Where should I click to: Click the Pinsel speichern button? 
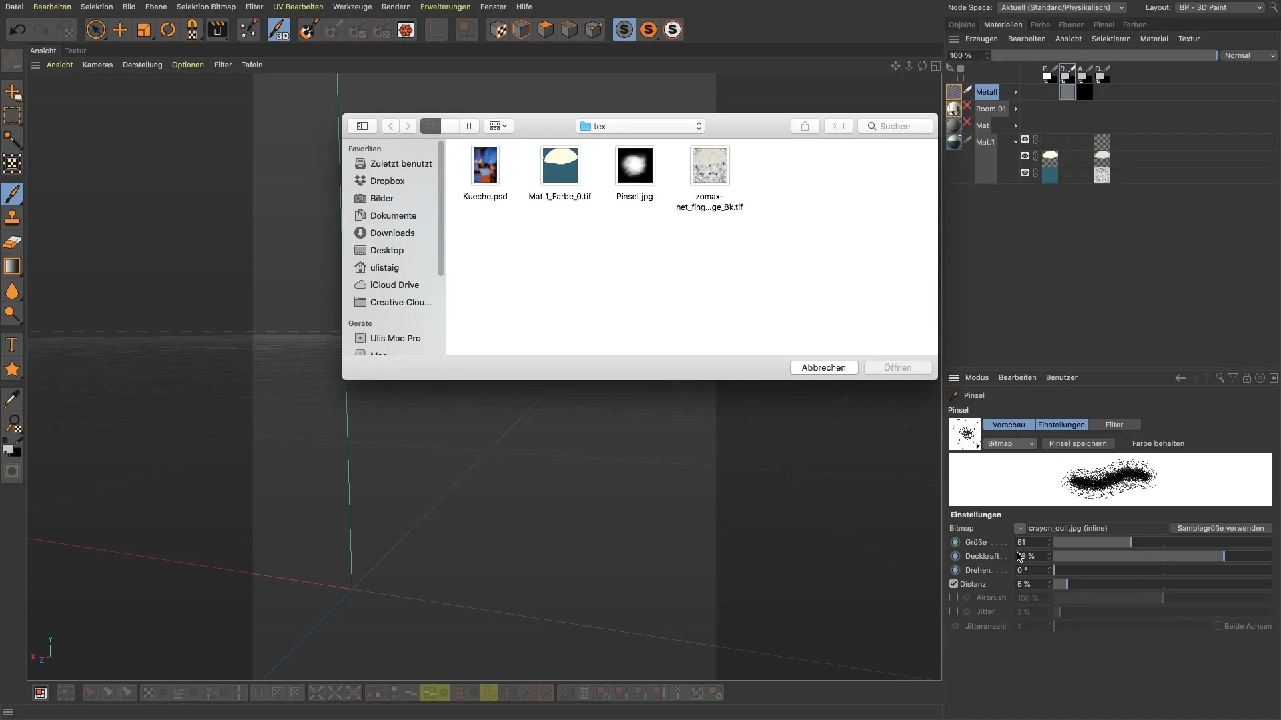tap(1078, 443)
